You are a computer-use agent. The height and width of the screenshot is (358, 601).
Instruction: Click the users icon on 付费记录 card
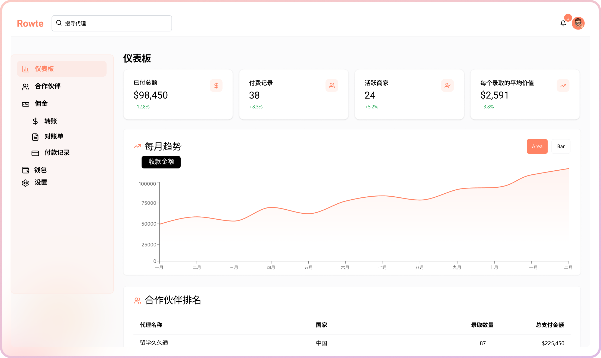332,86
